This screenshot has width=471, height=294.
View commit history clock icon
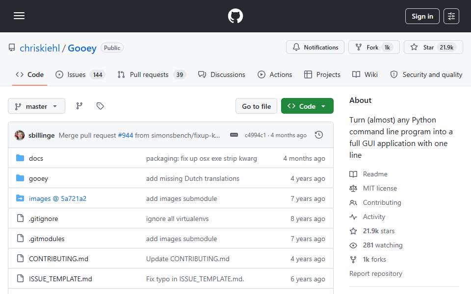(x=319, y=135)
